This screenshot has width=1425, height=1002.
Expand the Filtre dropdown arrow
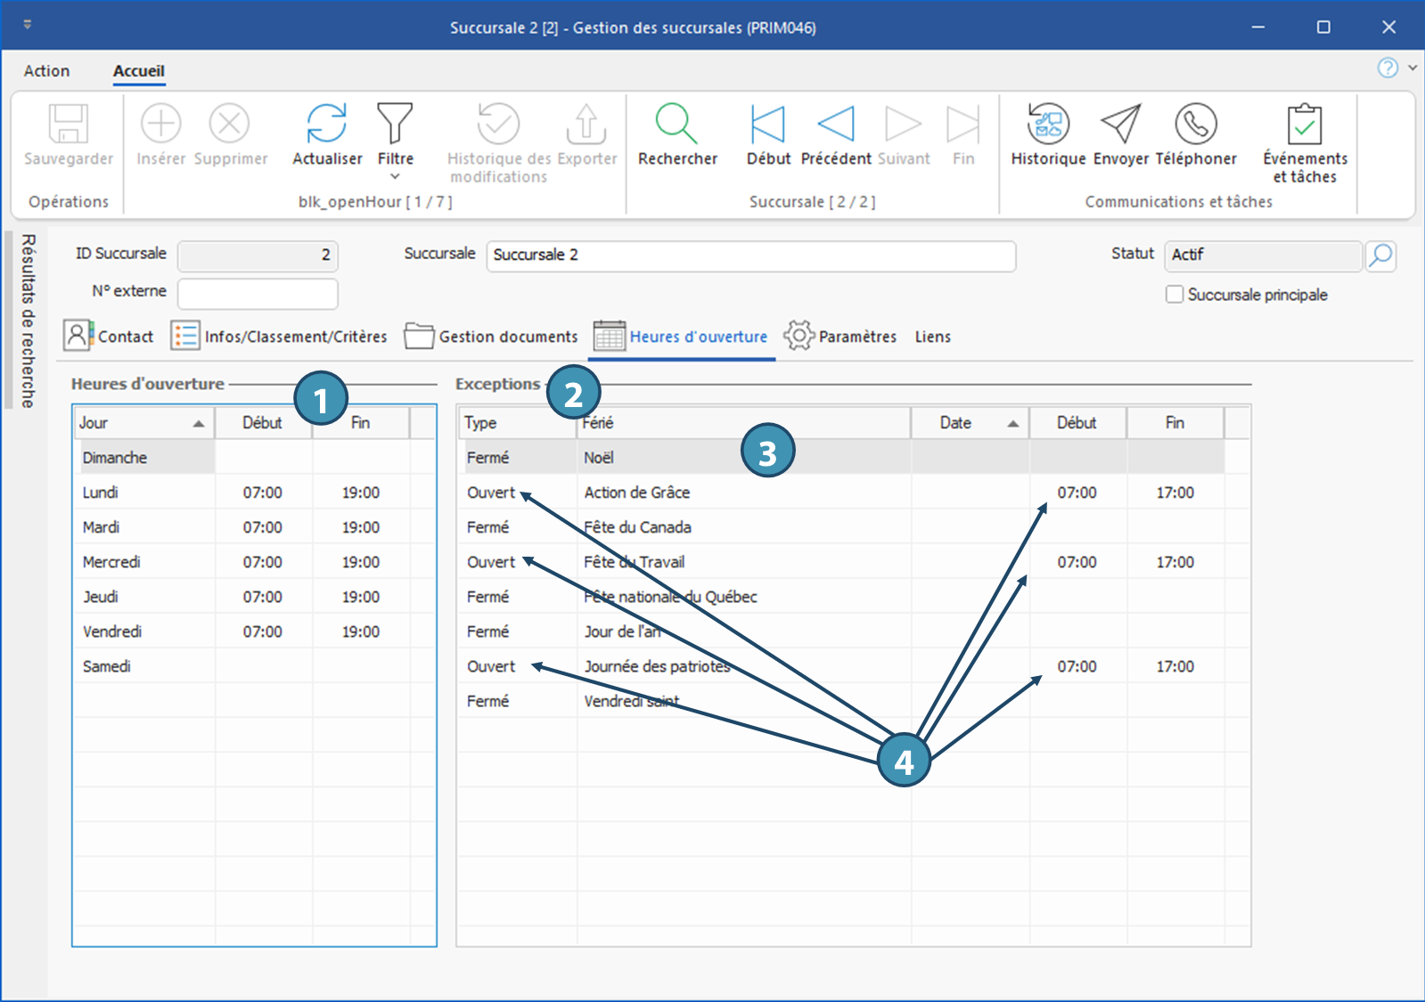[395, 176]
